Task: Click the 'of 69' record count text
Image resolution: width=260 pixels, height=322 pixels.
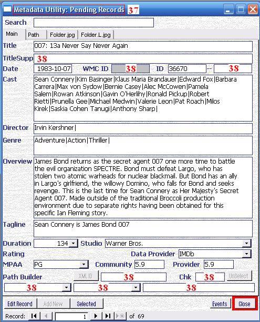Action: coord(137,316)
